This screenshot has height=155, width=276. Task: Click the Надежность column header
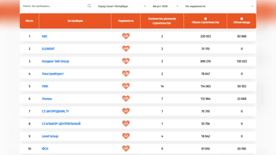coord(126,21)
